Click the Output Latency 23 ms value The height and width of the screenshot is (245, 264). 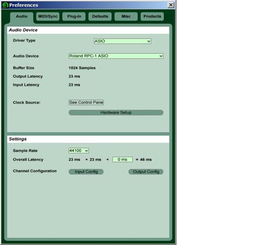(x=74, y=76)
